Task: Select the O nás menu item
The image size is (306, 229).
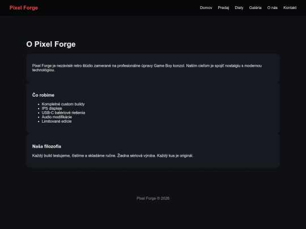Action: (x=273, y=8)
